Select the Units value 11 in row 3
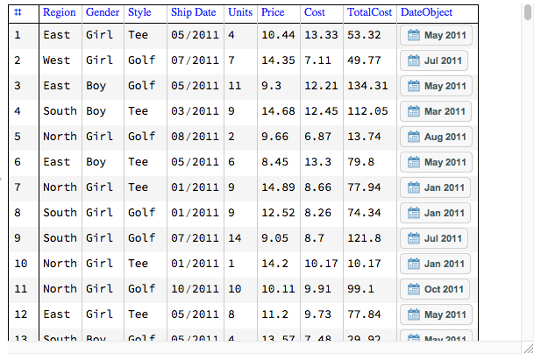This screenshot has width=541, height=360. click(x=235, y=86)
